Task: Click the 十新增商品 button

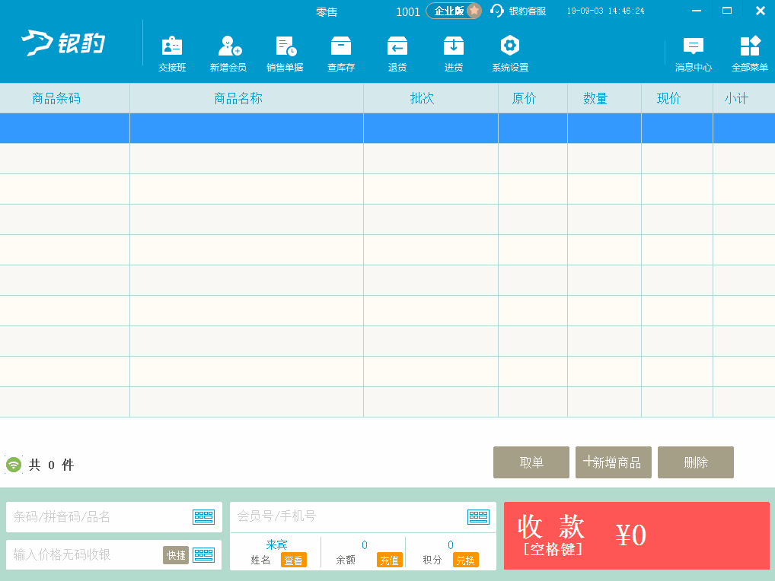Action: [614, 462]
